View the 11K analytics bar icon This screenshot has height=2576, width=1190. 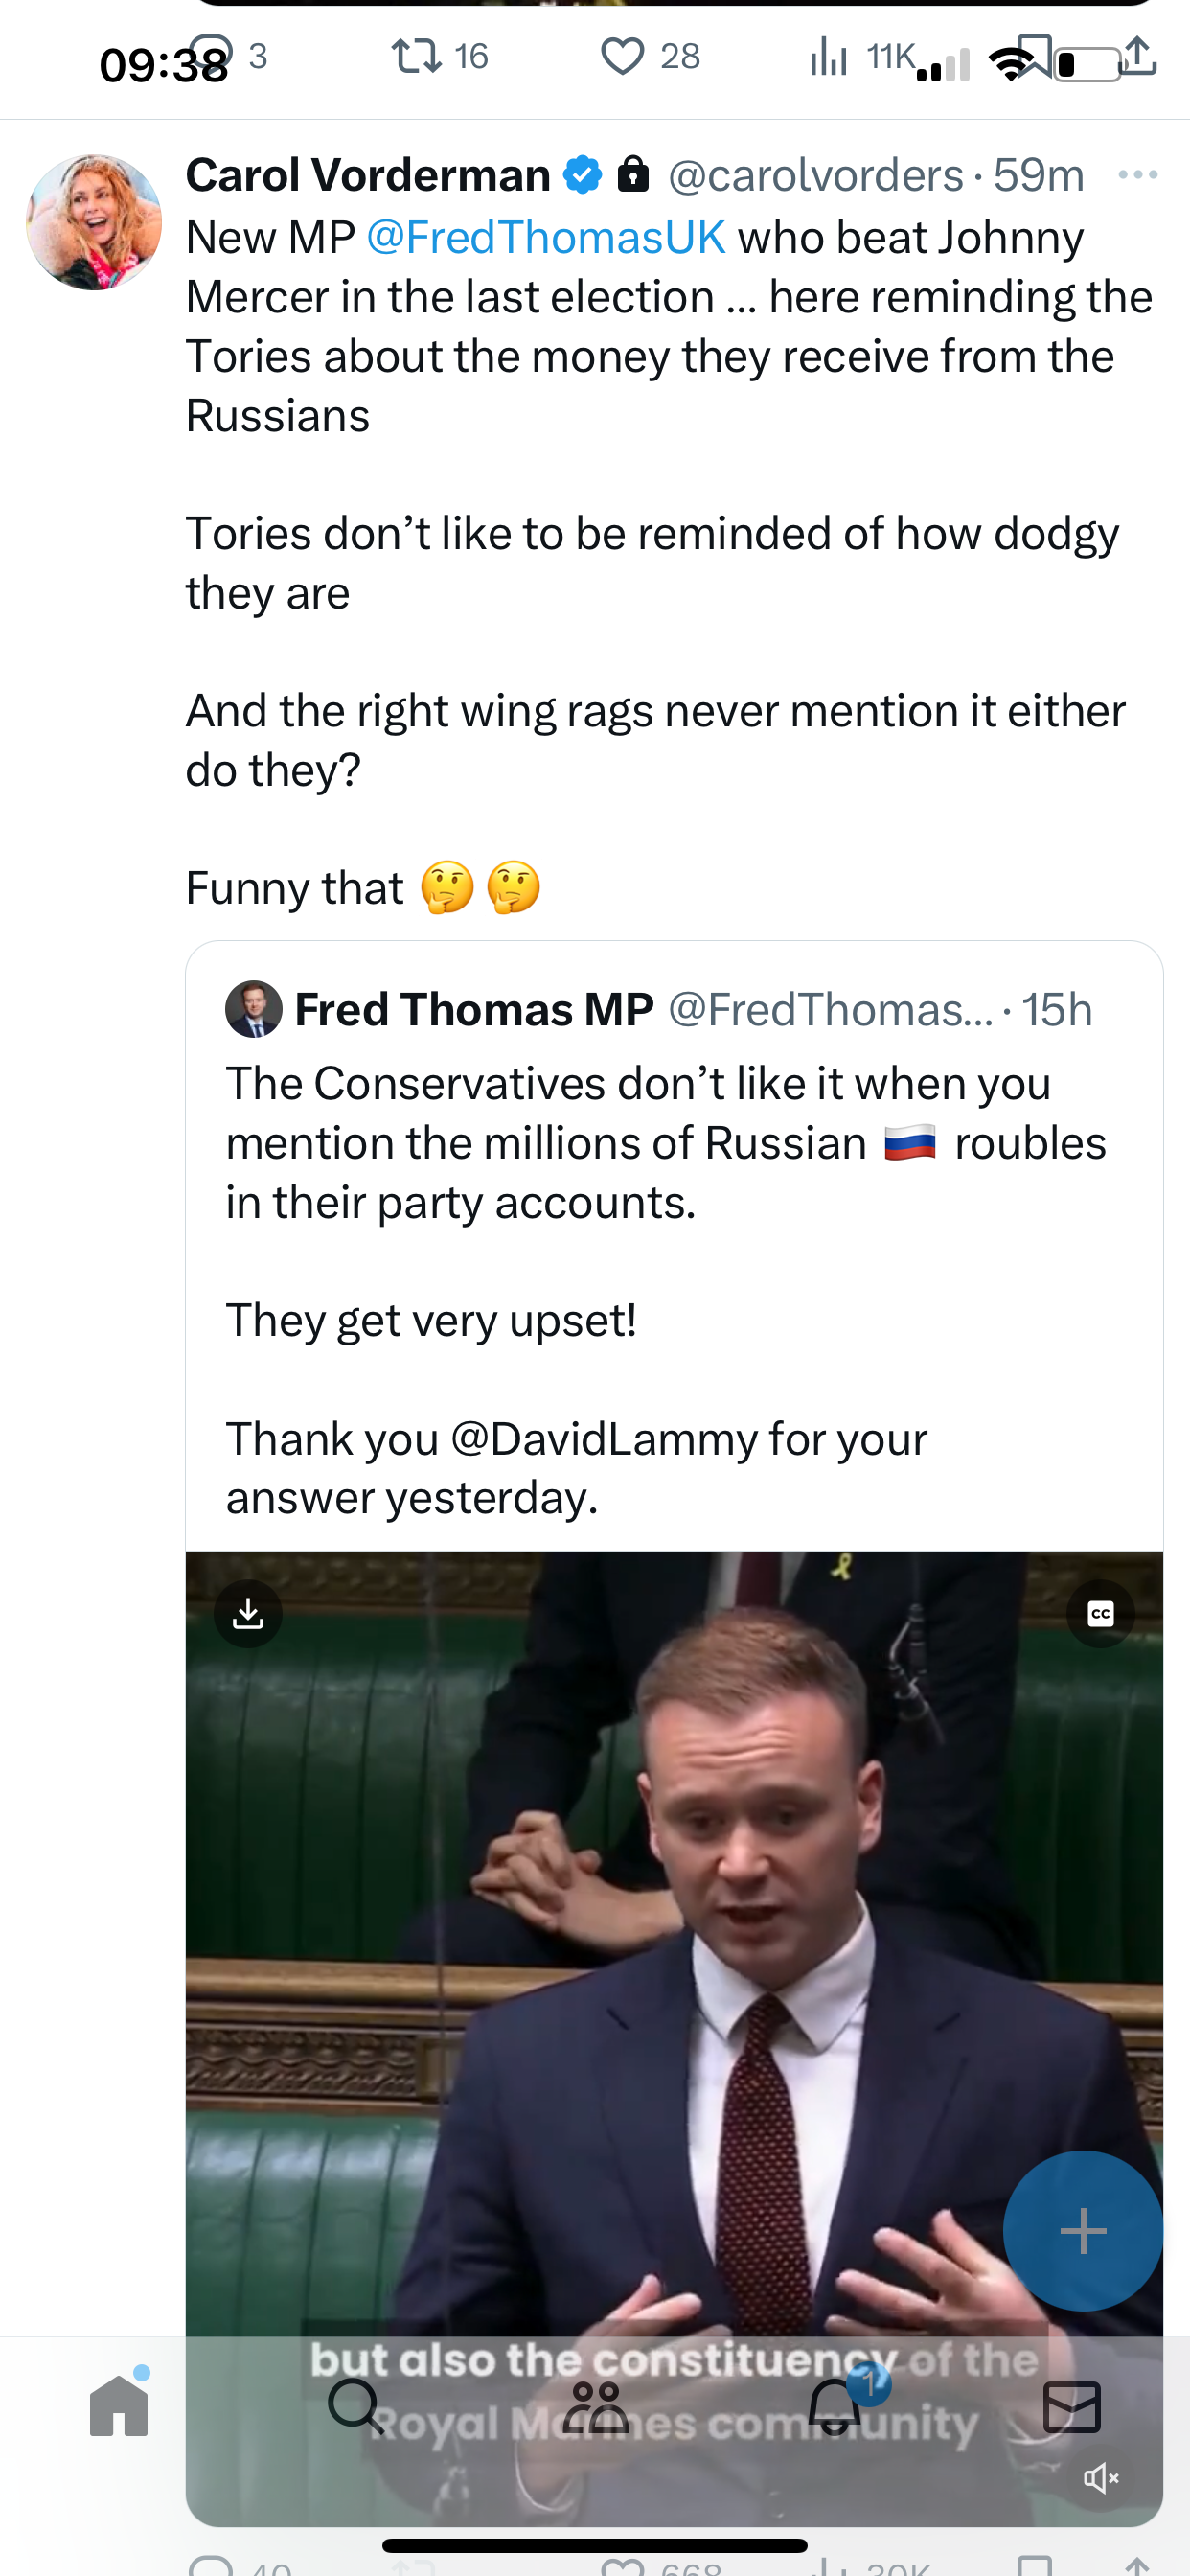[x=829, y=56]
